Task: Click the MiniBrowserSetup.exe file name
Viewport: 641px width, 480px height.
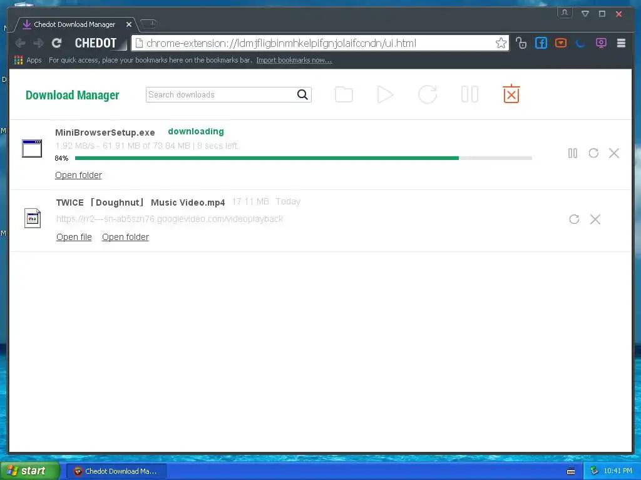Action: click(105, 132)
